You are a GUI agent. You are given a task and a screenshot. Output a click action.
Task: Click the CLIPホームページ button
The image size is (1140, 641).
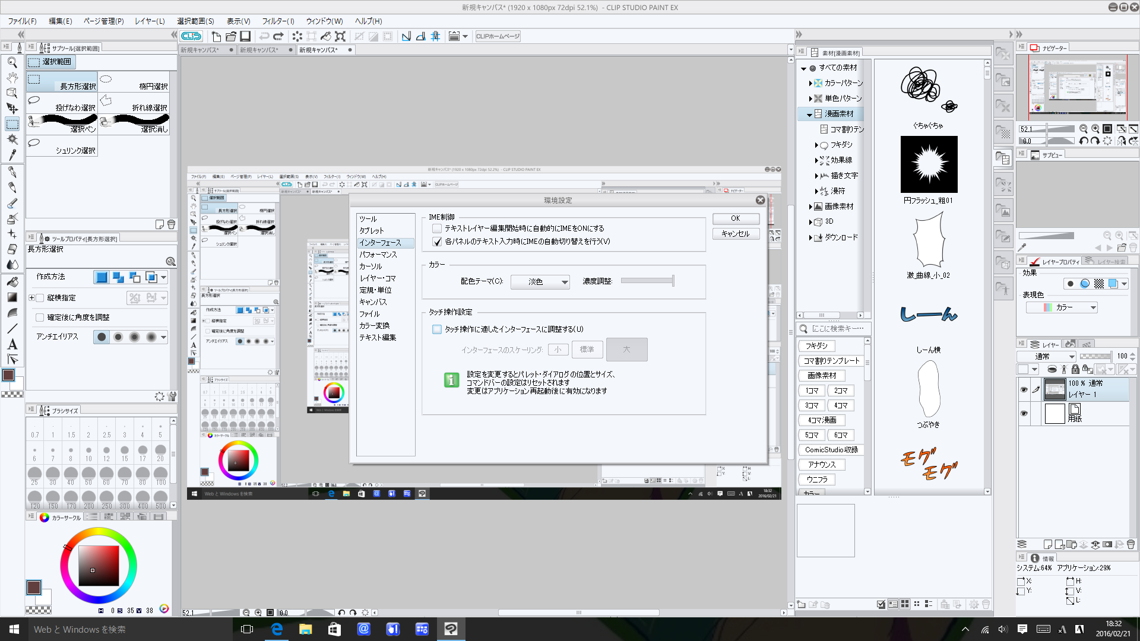tap(498, 36)
